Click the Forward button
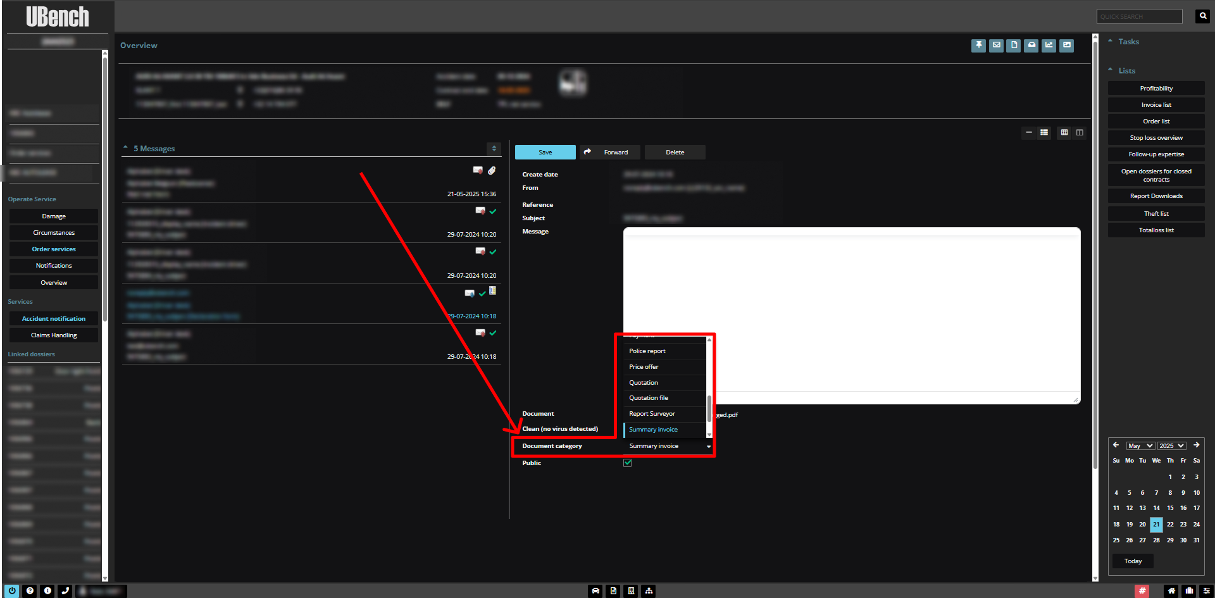The width and height of the screenshot is (1215, 598). click(610, 153)
